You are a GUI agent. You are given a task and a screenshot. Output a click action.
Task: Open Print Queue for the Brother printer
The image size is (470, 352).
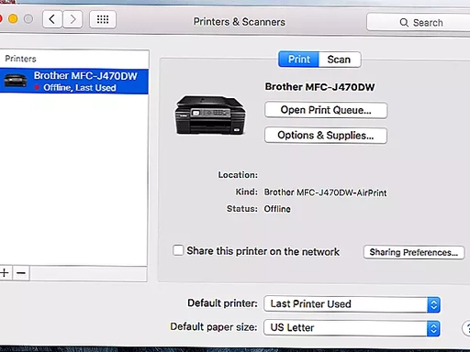[326, 110]
